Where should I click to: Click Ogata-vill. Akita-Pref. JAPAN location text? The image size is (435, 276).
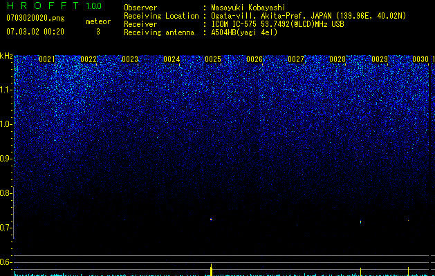coord(308,16)
